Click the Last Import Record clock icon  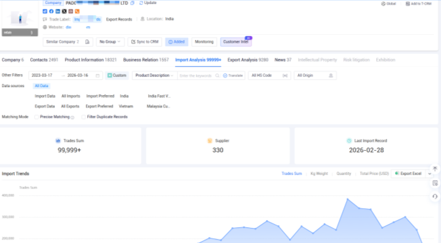pos(349,141)
